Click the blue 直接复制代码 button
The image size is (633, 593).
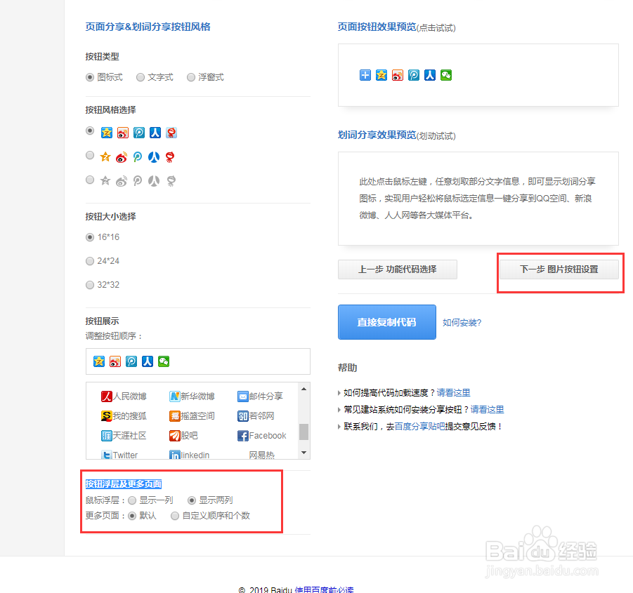(387, 322)
